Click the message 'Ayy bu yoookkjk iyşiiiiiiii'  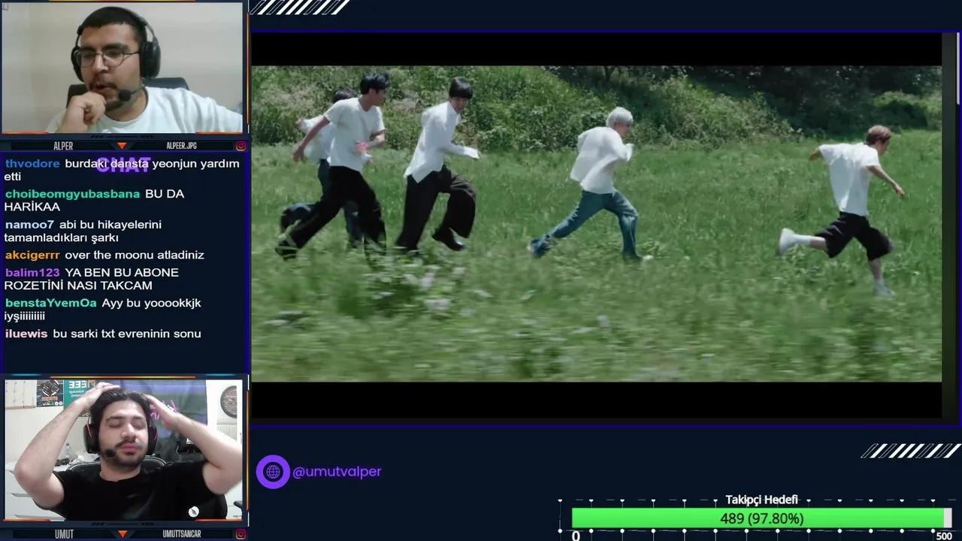pyautogui.click(x=102, y=309)
